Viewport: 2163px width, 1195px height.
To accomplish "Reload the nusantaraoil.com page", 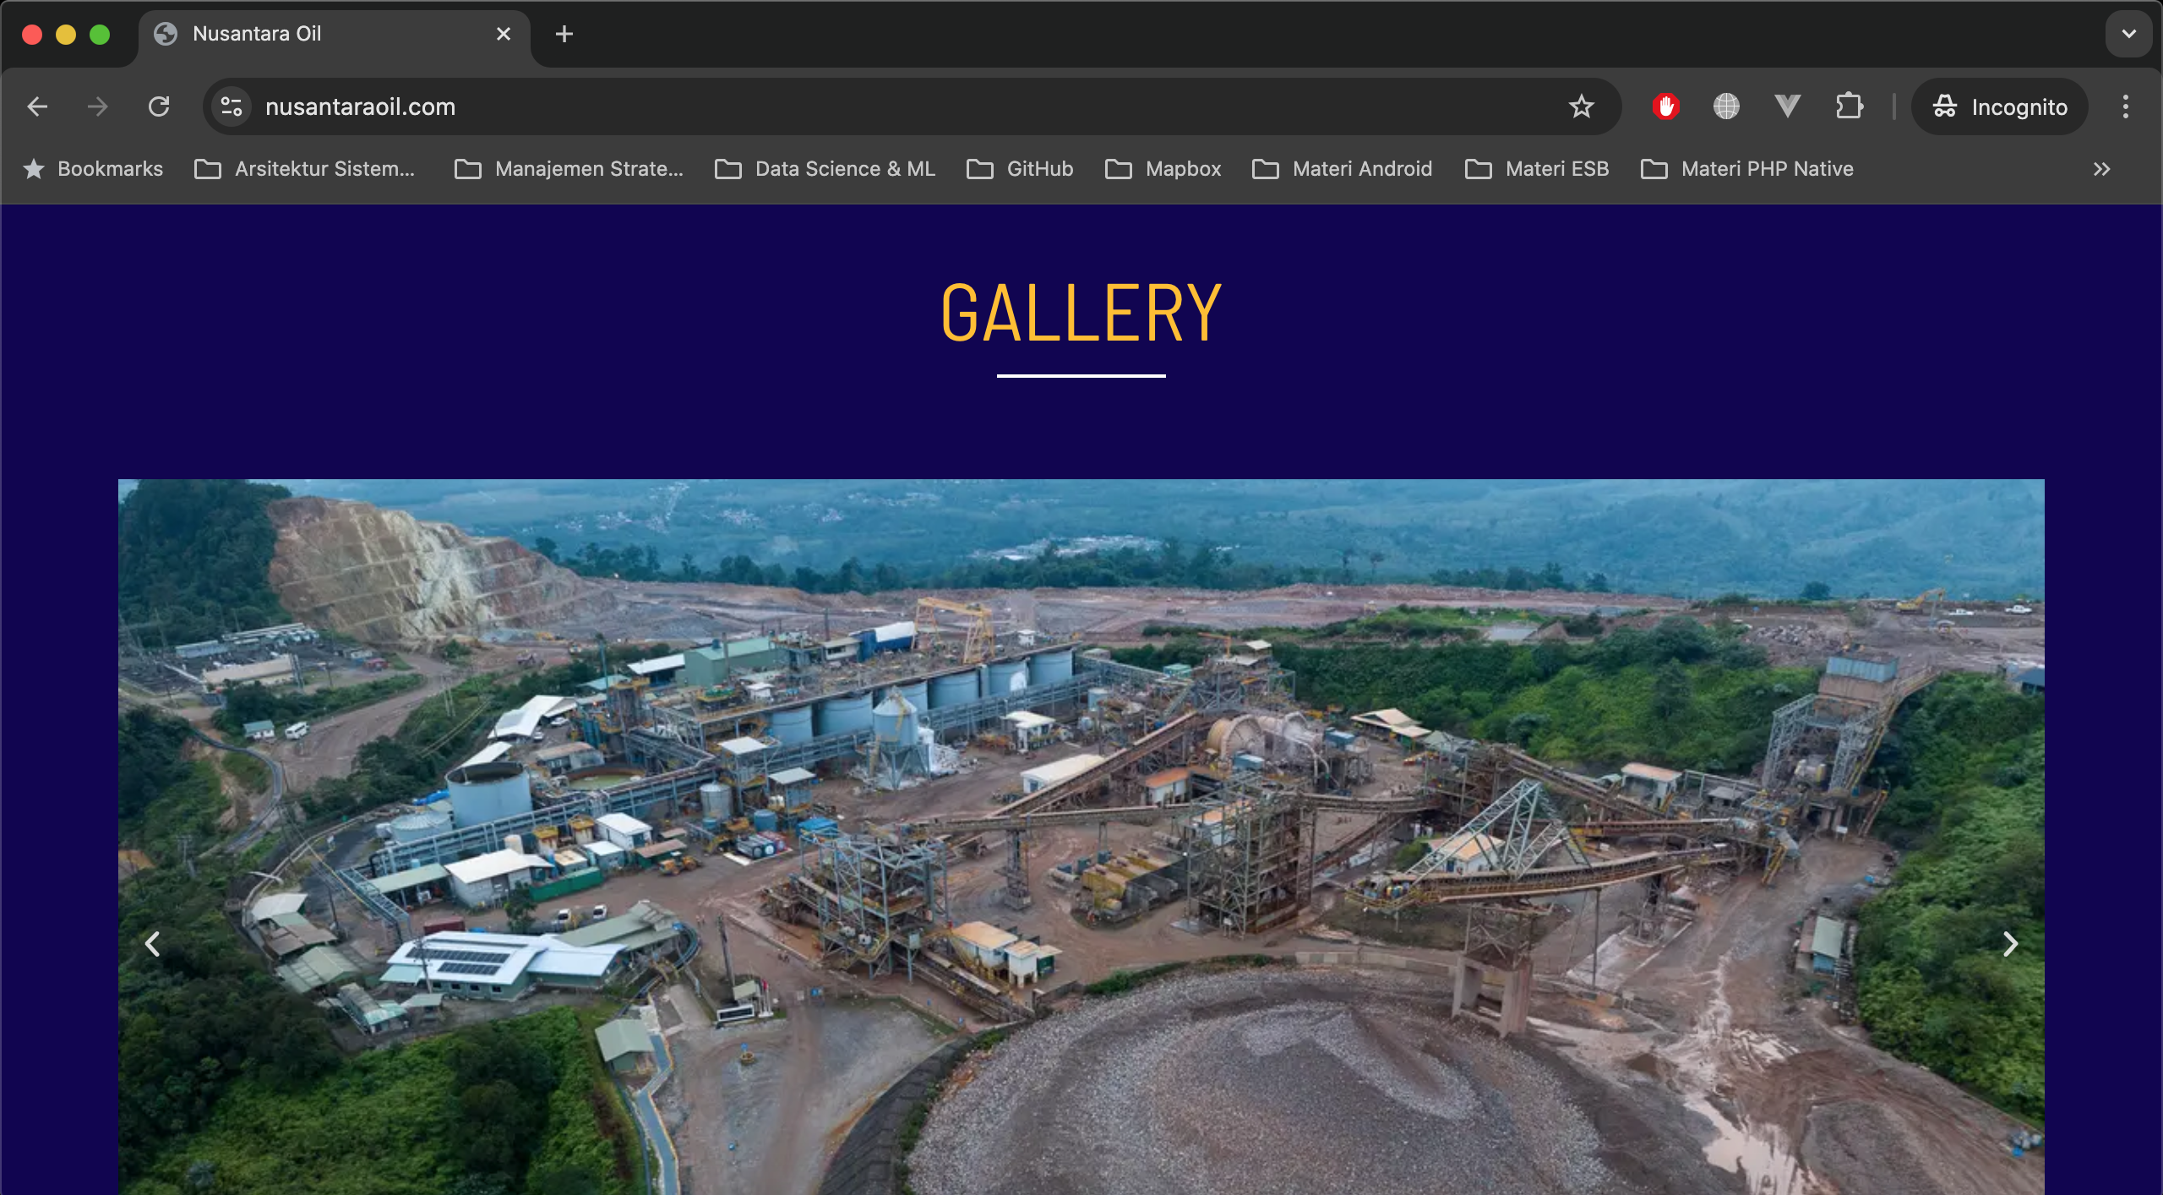I will (x=159, y=106).
